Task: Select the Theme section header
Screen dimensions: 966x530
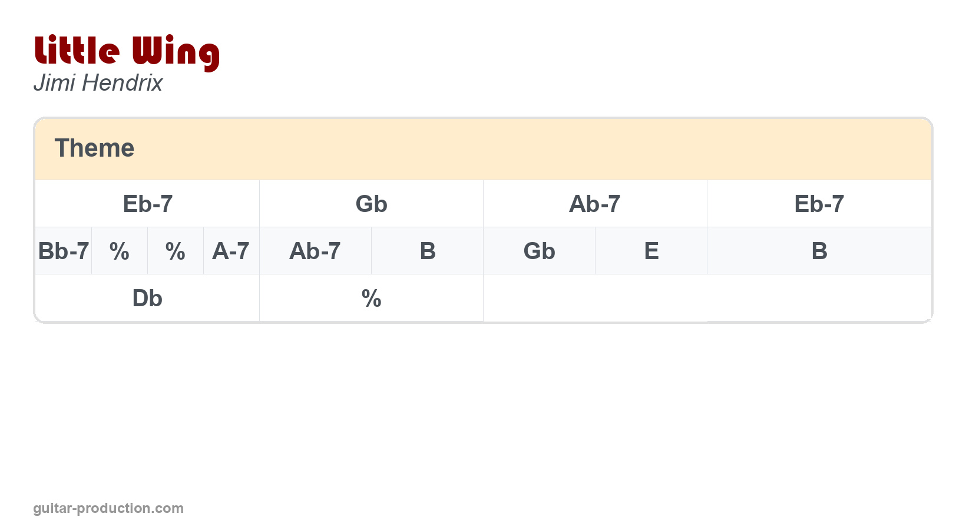Action: (x=94, y=148)
